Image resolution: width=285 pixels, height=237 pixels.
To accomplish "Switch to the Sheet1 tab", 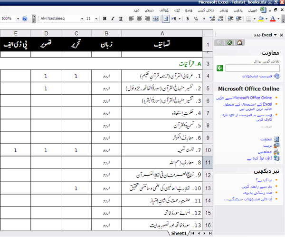I will 179,233.
